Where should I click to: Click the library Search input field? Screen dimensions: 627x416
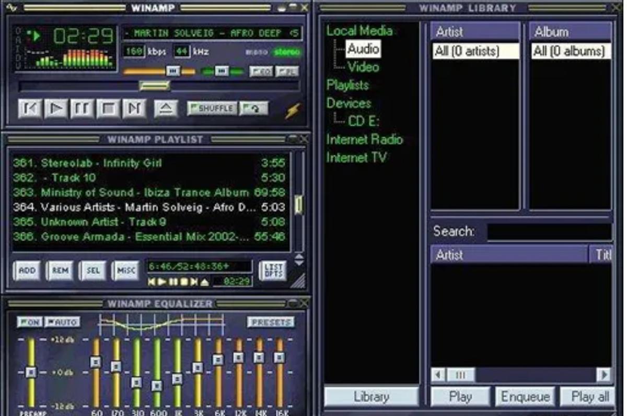tap(549, 232)
